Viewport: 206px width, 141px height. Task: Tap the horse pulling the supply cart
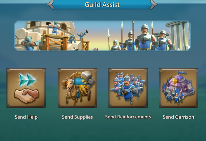coord(71,92)
